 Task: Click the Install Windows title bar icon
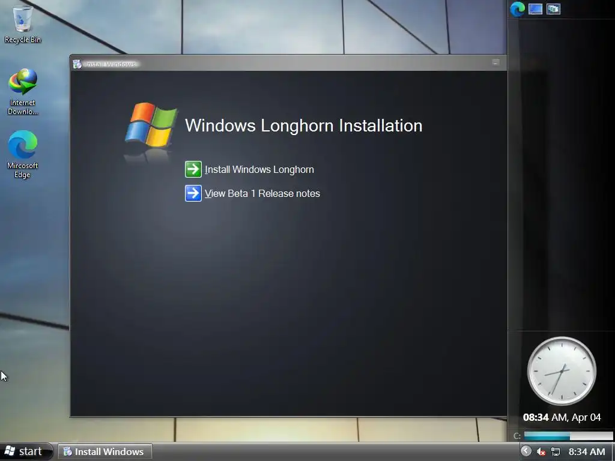[x=77, y=64]
